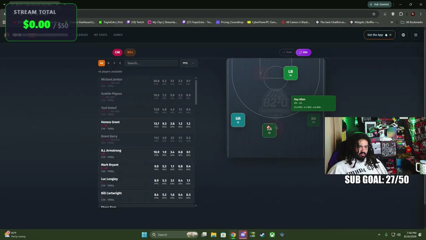This screenshot has height=240, width=426.
Task: Open the Windows Start menu
Action: [x=144, y=235]
